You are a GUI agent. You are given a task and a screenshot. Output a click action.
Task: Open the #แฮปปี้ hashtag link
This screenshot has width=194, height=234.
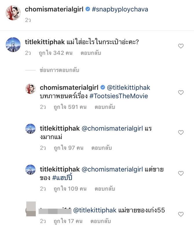pyautogui.click(x=62, y=177)
